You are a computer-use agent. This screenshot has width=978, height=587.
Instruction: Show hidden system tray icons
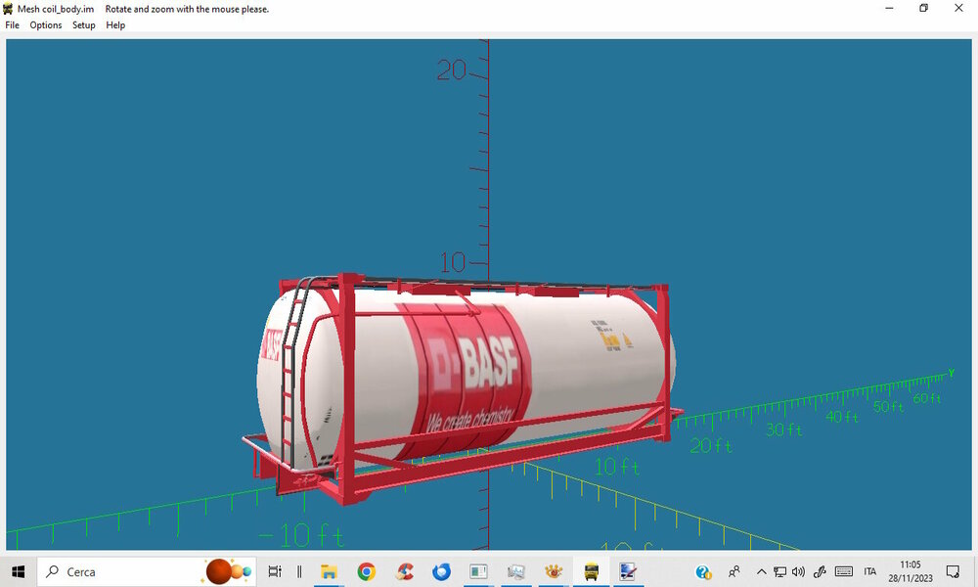761,571
